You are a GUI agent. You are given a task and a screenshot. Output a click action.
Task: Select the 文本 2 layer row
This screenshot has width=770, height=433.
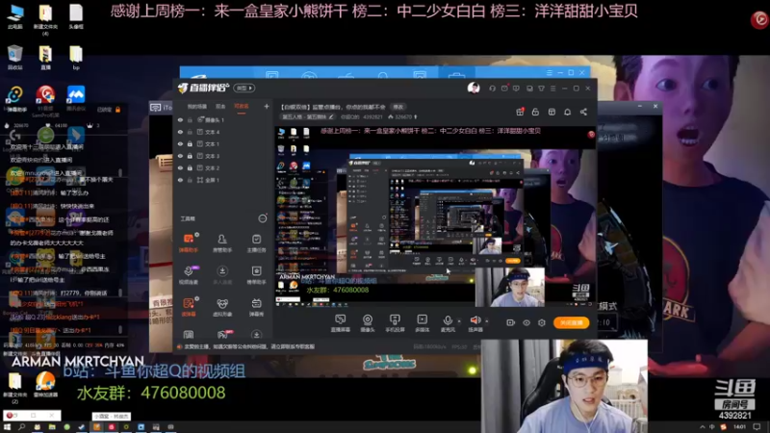coord(223,167)
